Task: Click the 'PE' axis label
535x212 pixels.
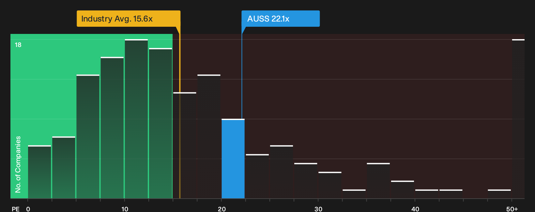Action: click(16, 209)
